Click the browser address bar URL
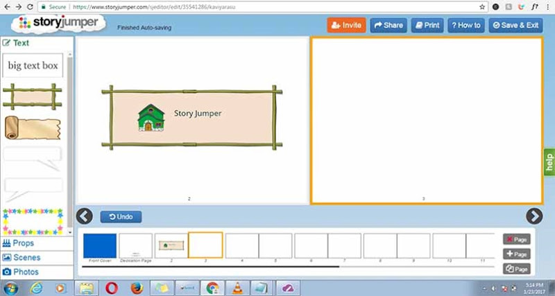Screen dimensions: 555x296 coord(154,7)
